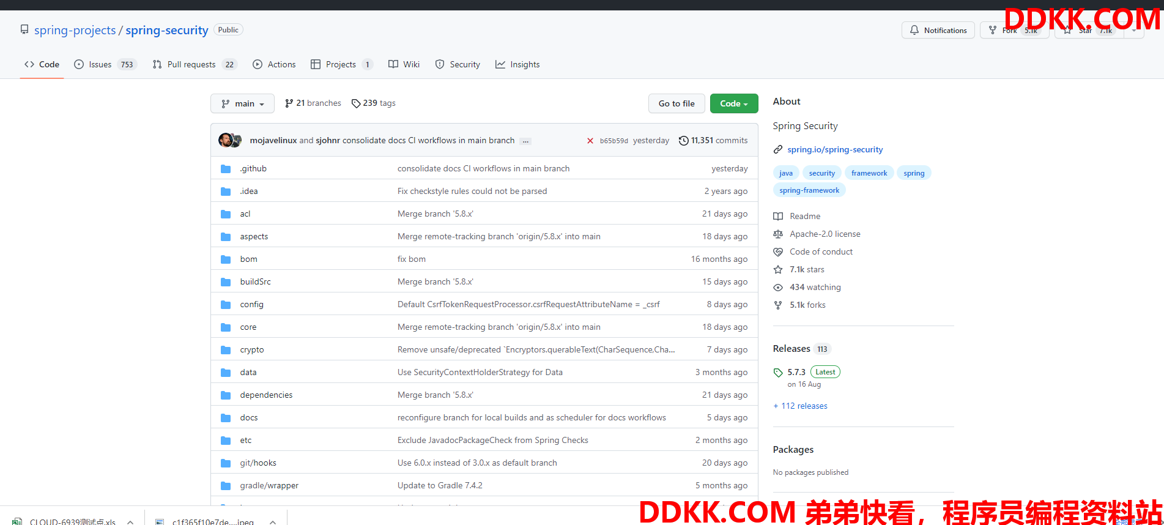Go to the Actions tab
Viewport: 1164px width, 525px height.
pos(274,64)
